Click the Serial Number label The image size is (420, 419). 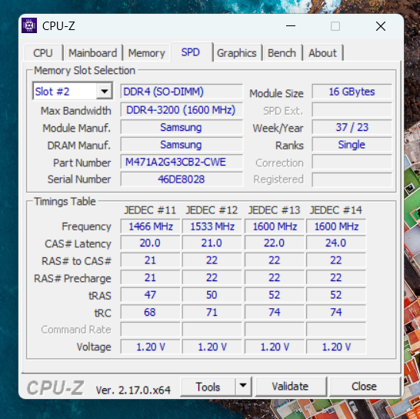point(79,179)
